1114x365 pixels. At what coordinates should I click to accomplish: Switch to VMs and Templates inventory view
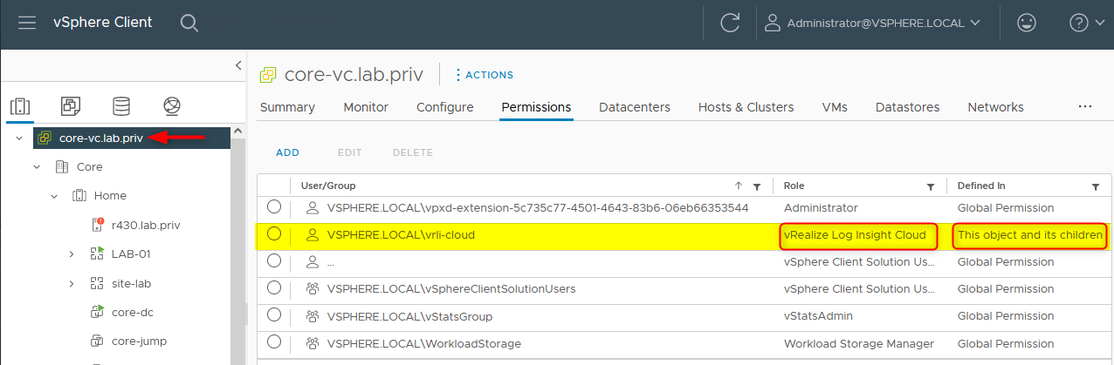(x=71, y=106)
